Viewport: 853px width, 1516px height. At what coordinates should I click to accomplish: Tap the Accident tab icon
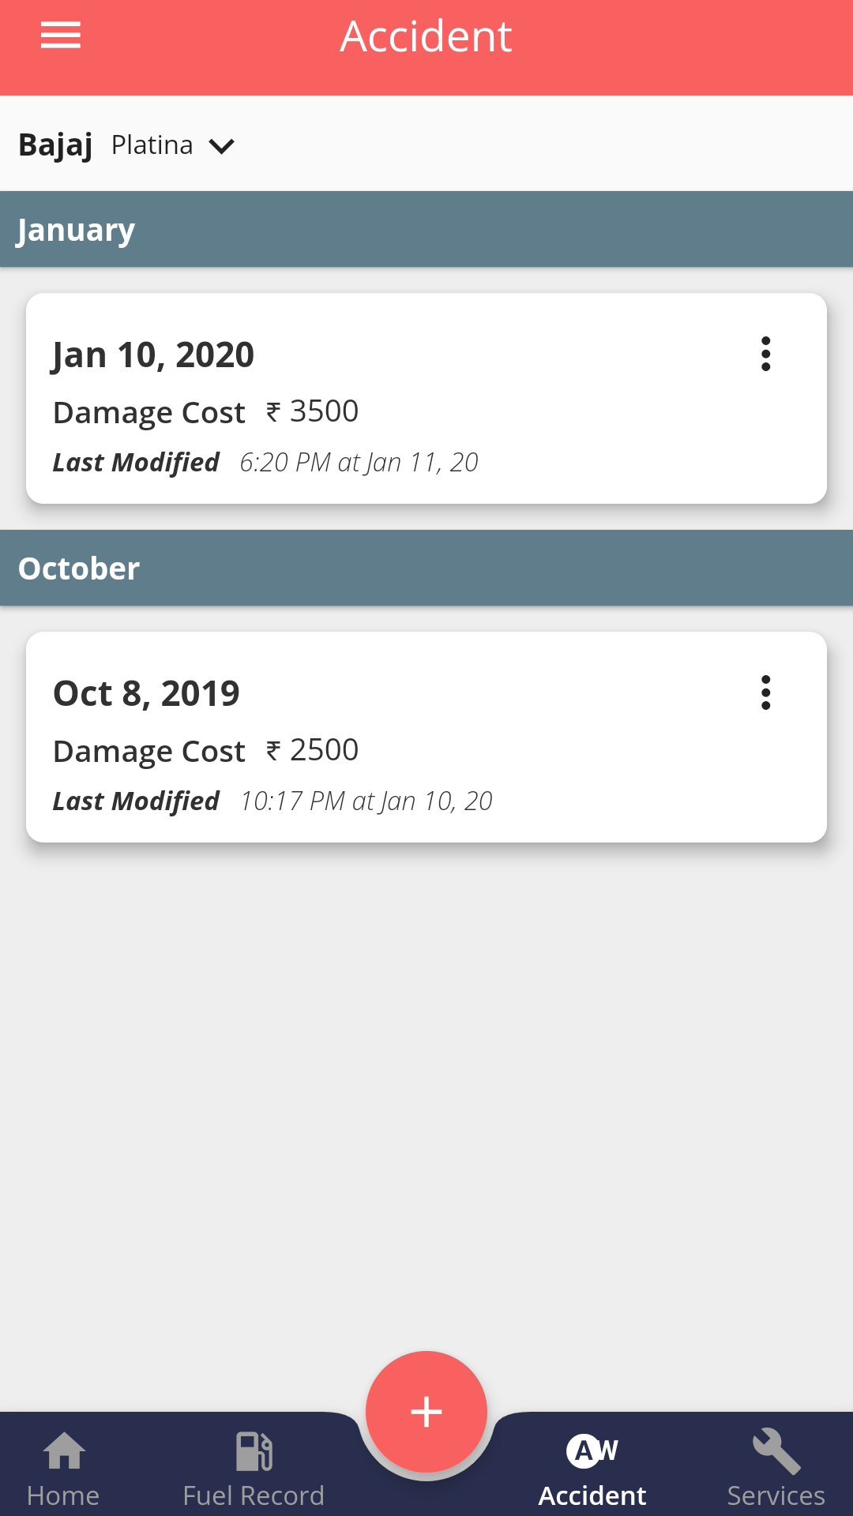[x=592, y=1451]
